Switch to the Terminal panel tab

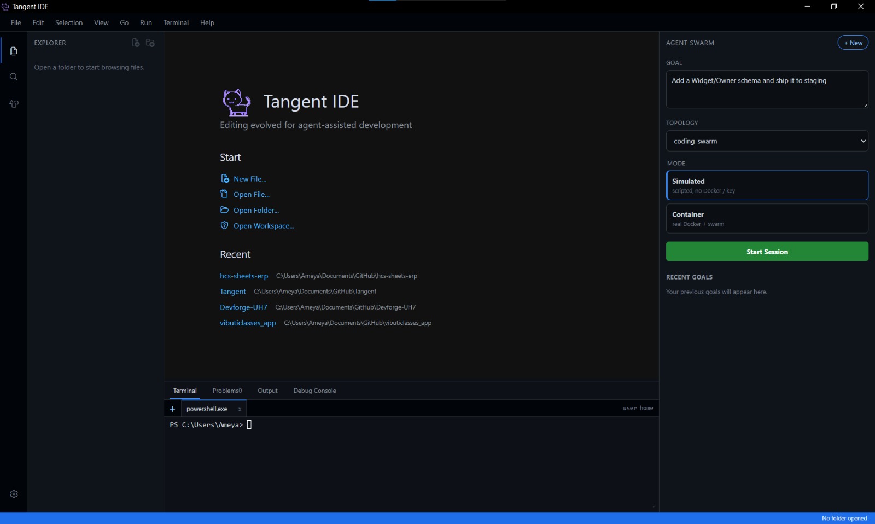[185, 391]
